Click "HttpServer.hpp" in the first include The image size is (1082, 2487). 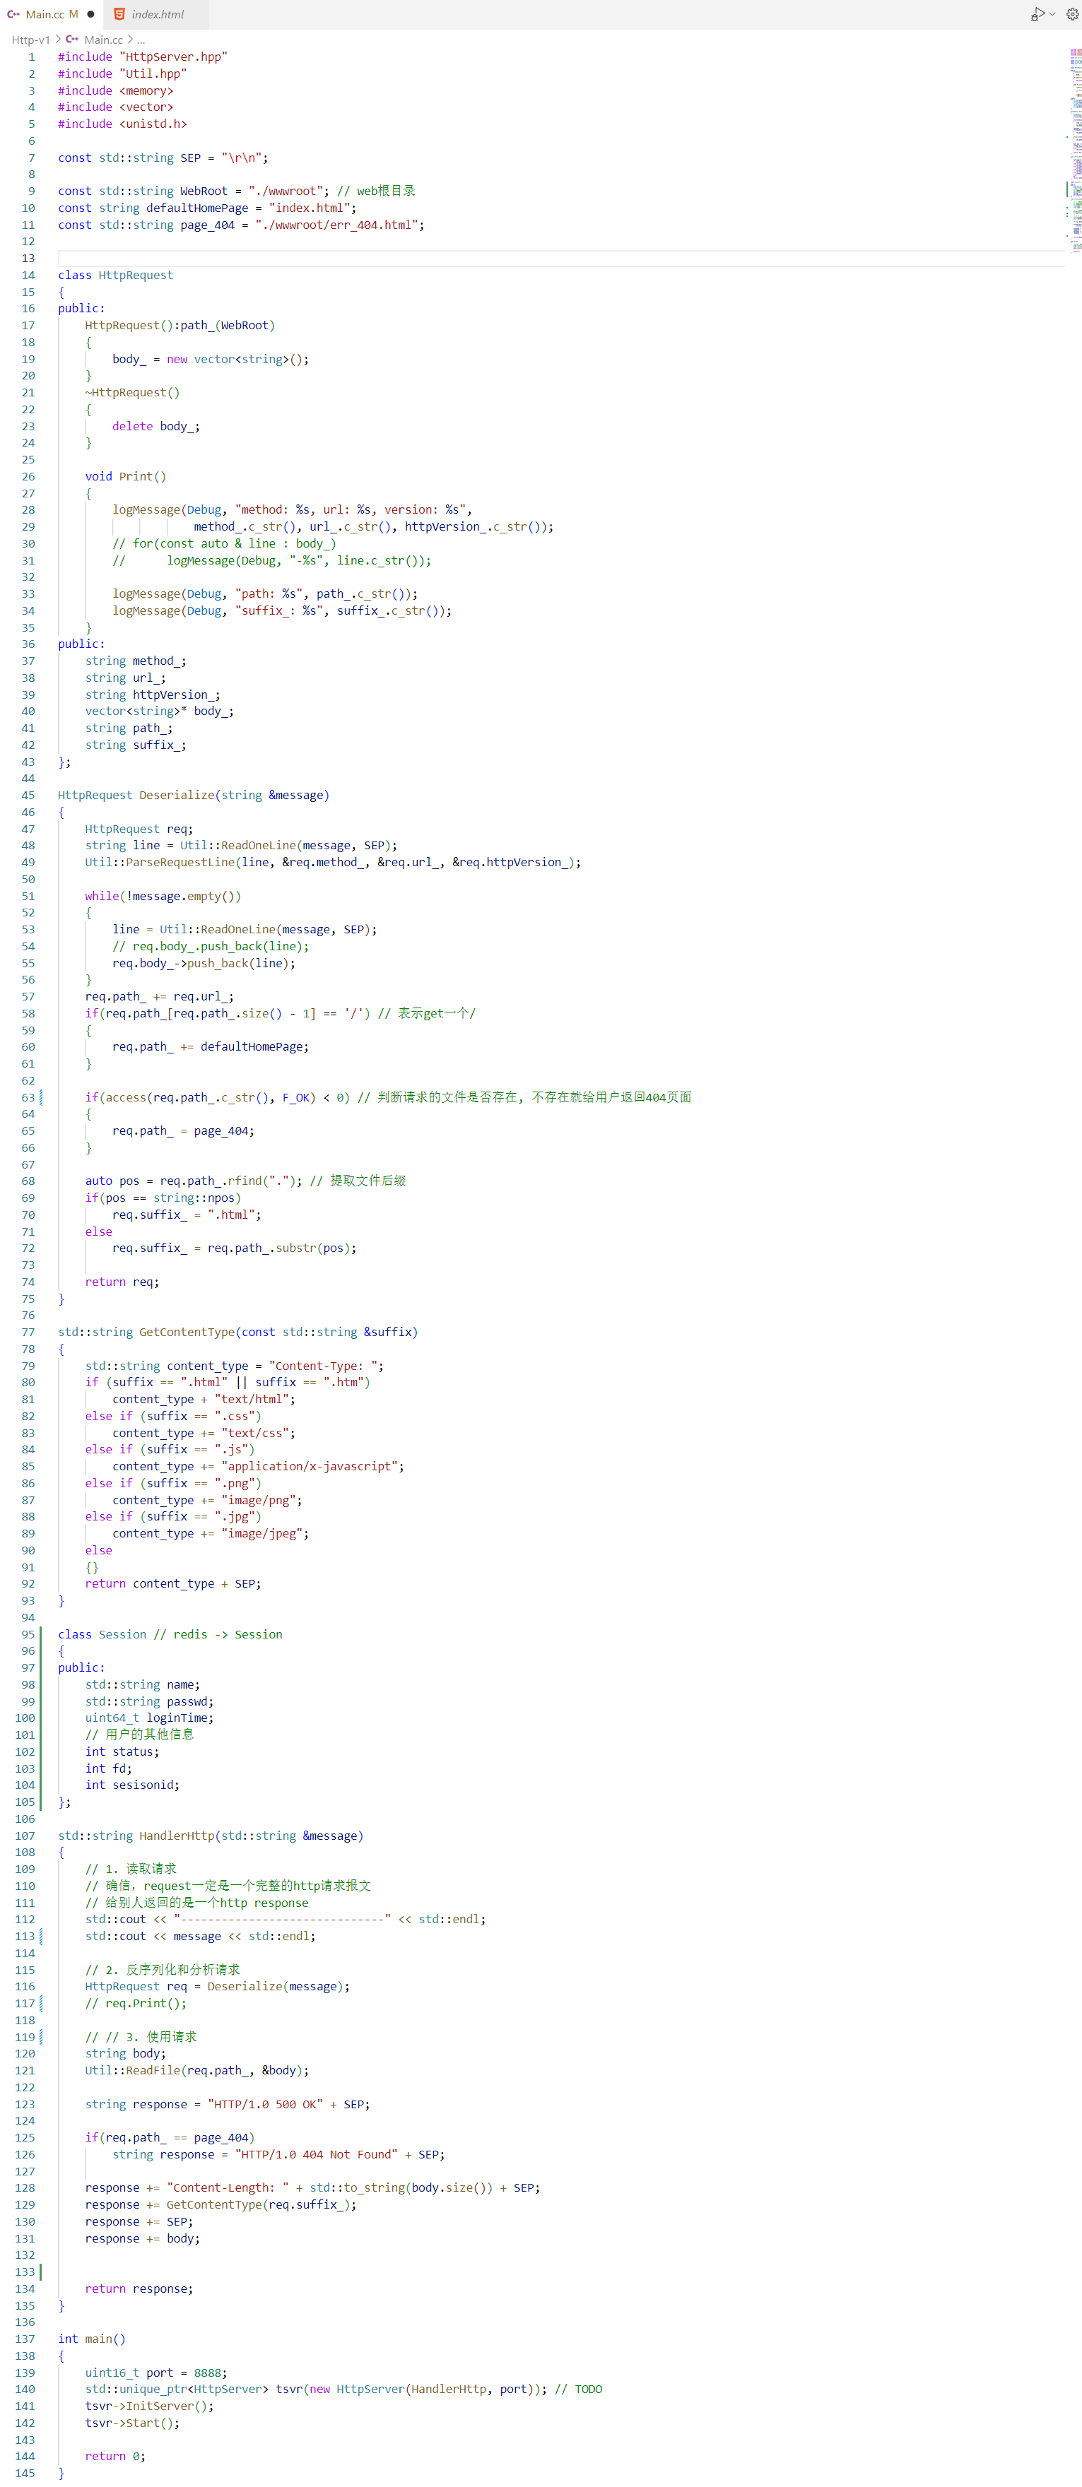coord(174,57)
